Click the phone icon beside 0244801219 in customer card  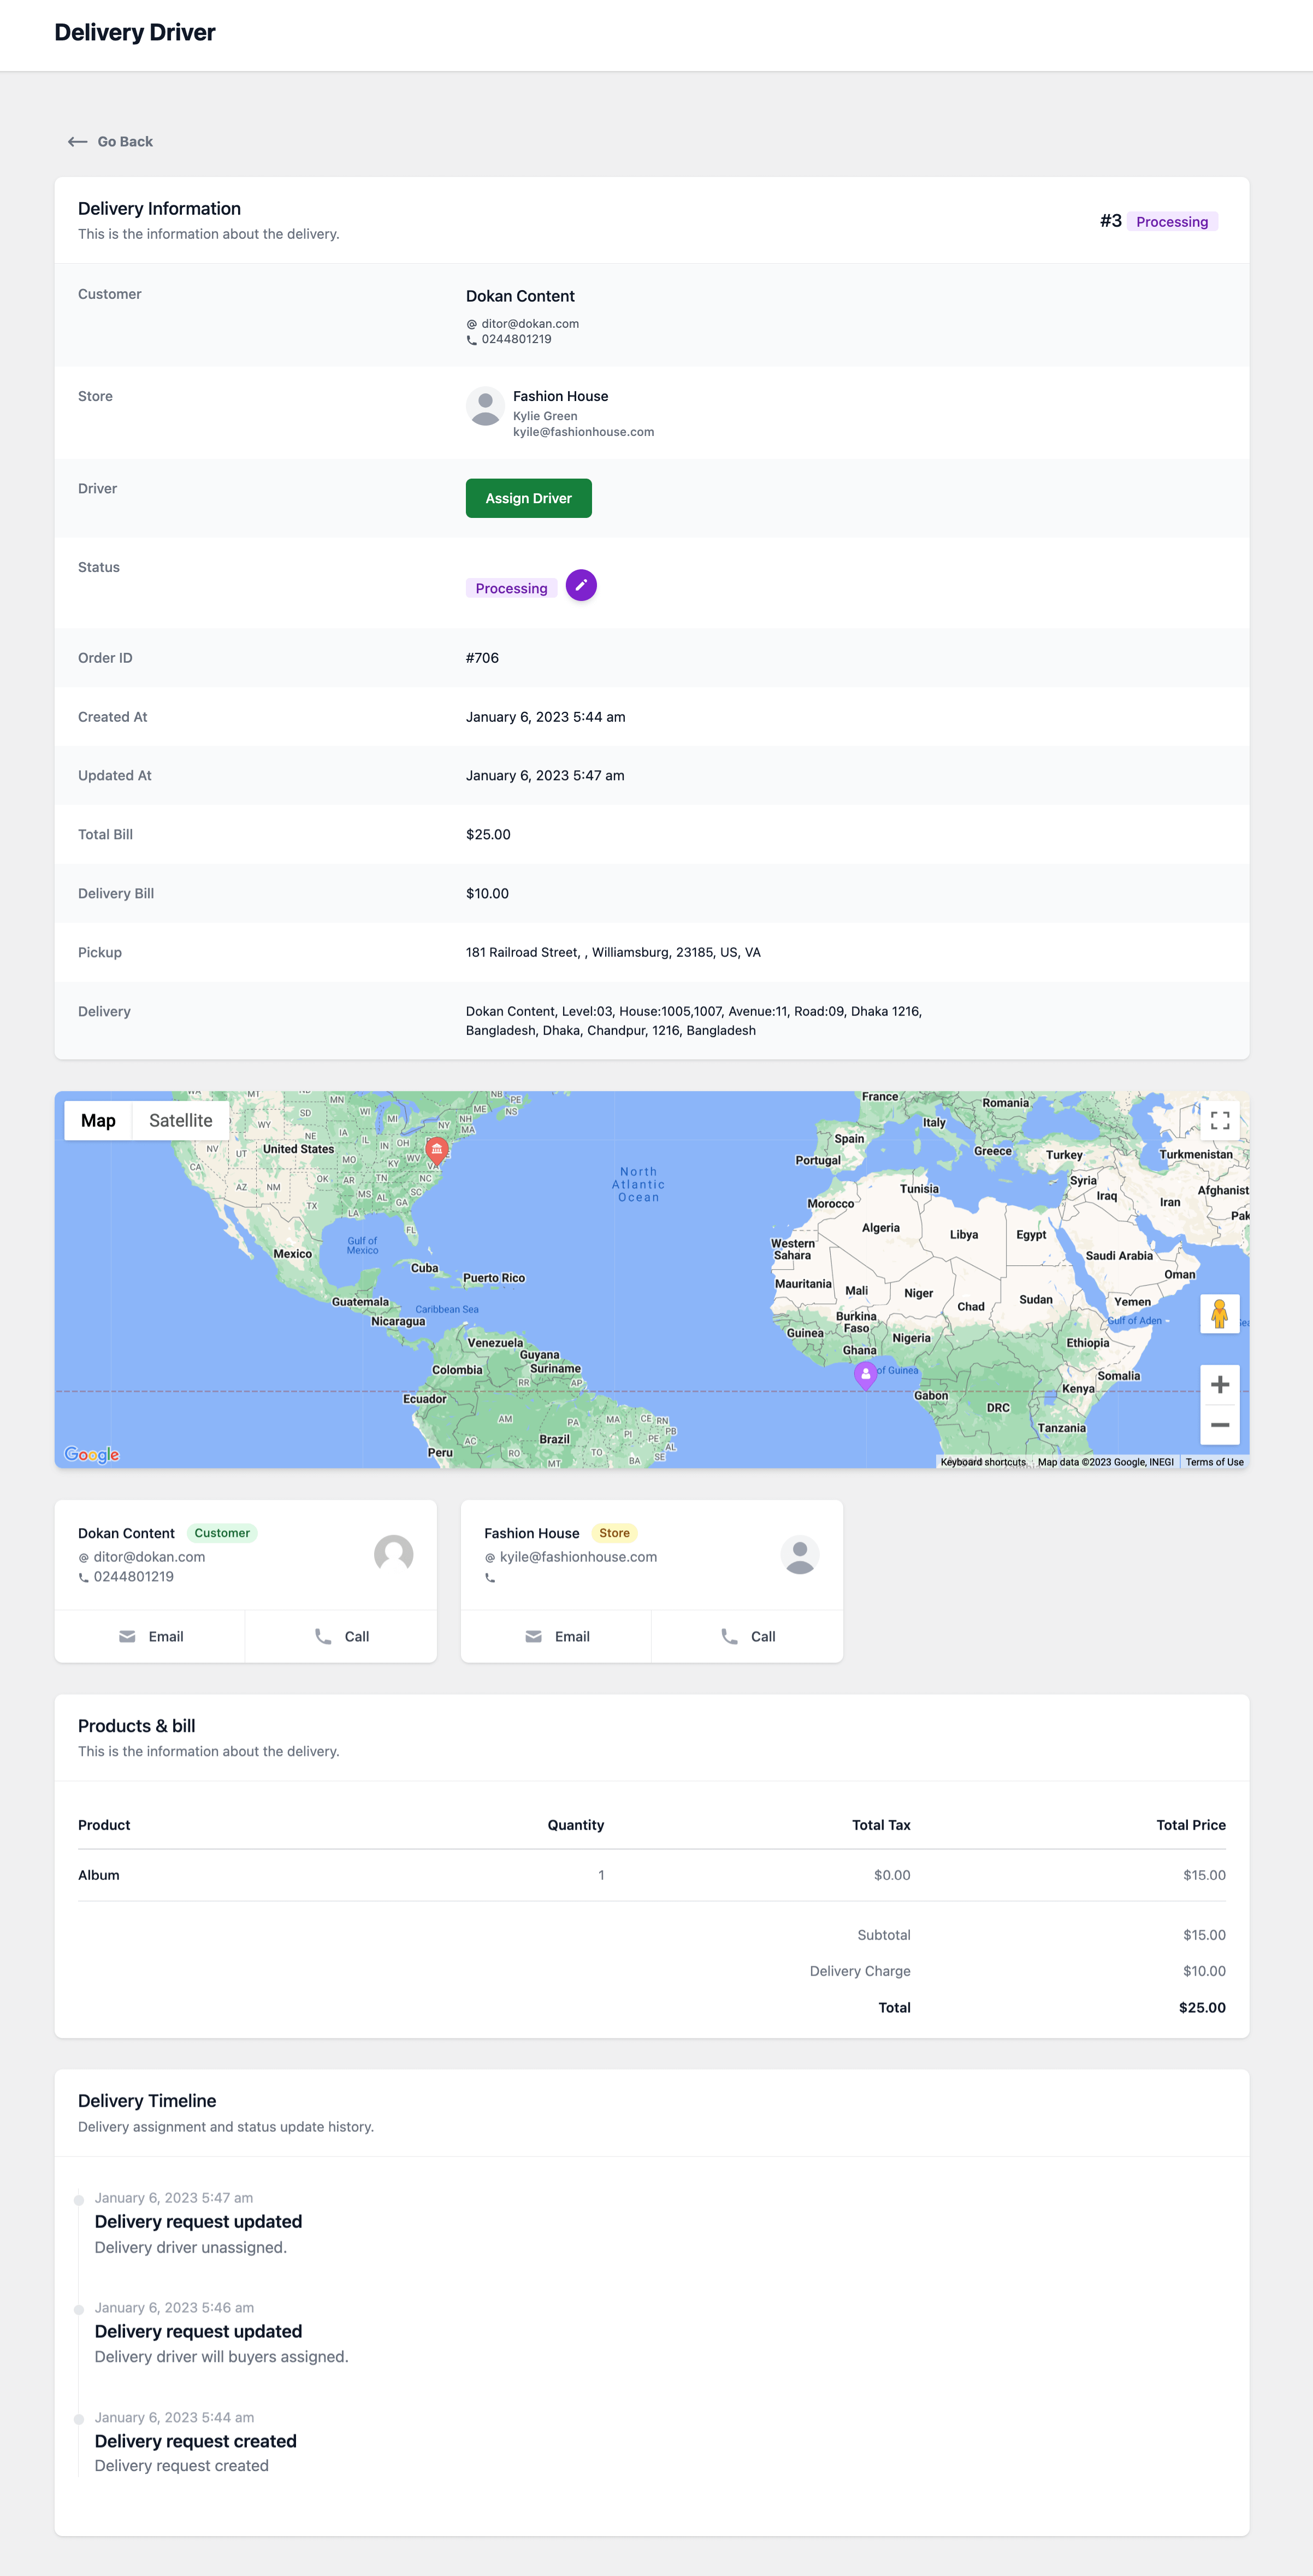83,1578
